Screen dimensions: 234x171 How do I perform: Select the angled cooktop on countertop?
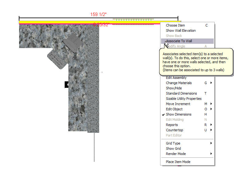(x=72, y=43)
